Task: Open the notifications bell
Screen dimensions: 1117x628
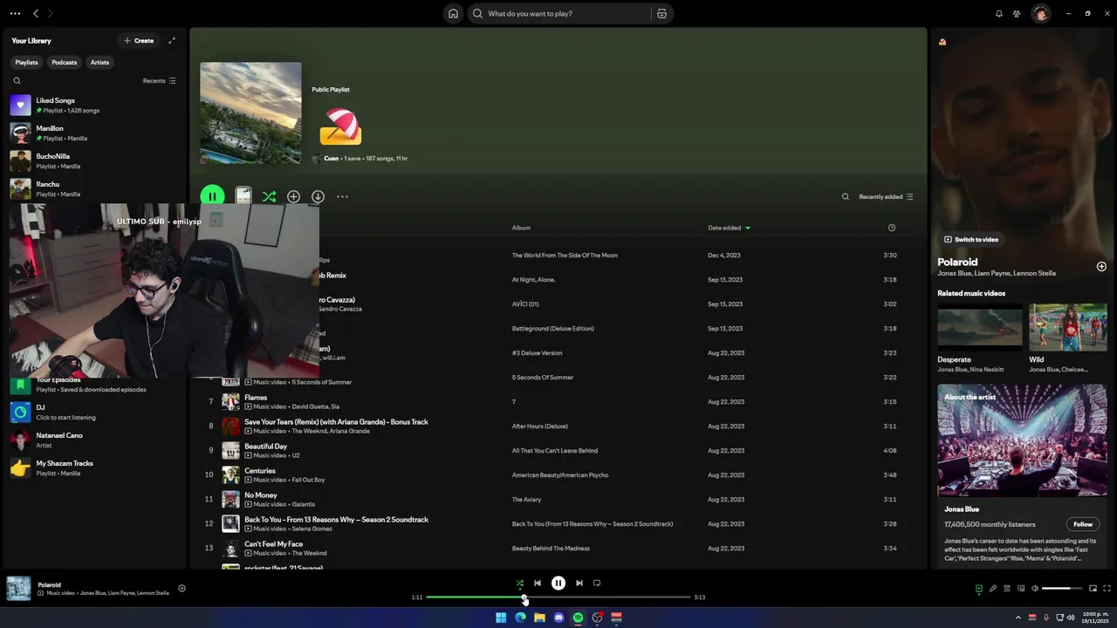Action: pyautogui.click(x=999, y=14)
